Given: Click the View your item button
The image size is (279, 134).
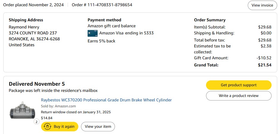Looking at the screenshot, I should click(x=98, y=127).
